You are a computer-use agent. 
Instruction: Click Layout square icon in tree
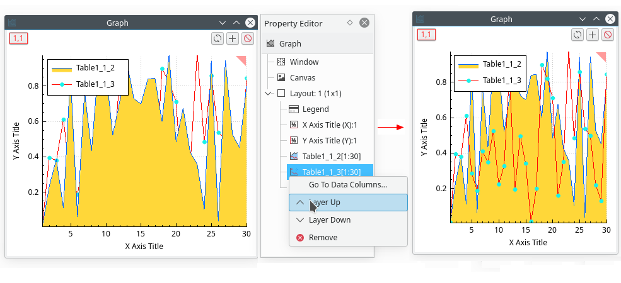tap(281, 94)
